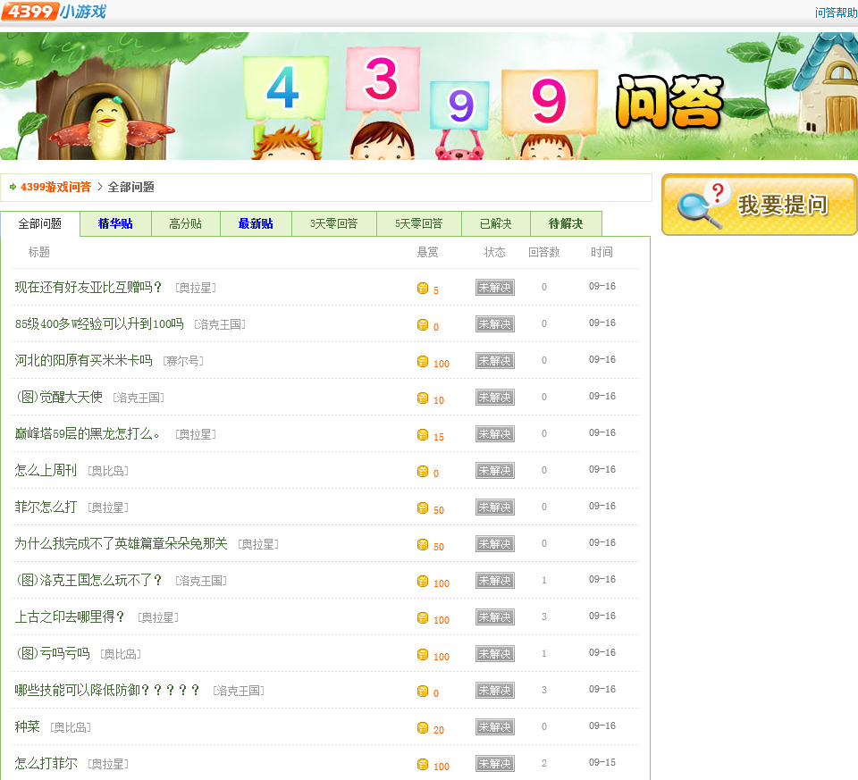858x780 pixels.
Task: Select the 3天零回答 tab
Action: pos(333,223)
